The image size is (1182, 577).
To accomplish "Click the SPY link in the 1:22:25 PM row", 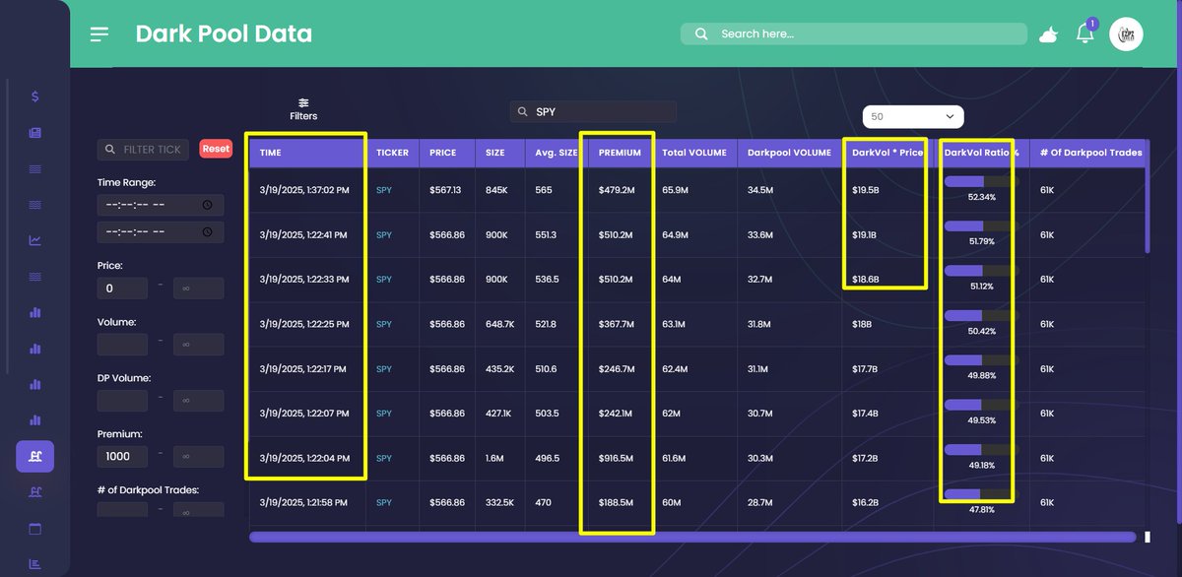I will coord(384,324).
